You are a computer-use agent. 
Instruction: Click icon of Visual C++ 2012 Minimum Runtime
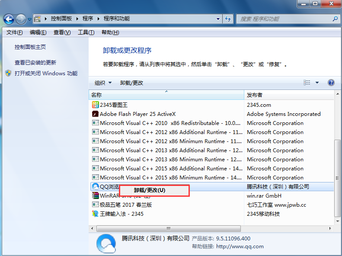pyautogui.click(x=95, y=141)
